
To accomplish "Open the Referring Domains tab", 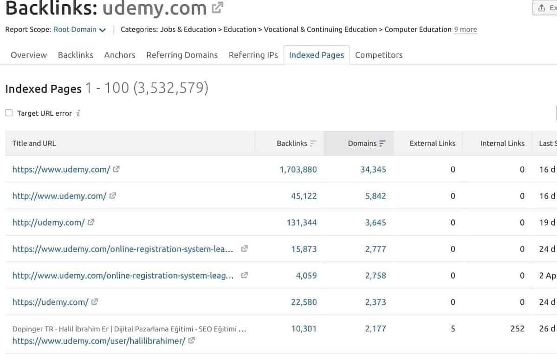I will (182, 55).
